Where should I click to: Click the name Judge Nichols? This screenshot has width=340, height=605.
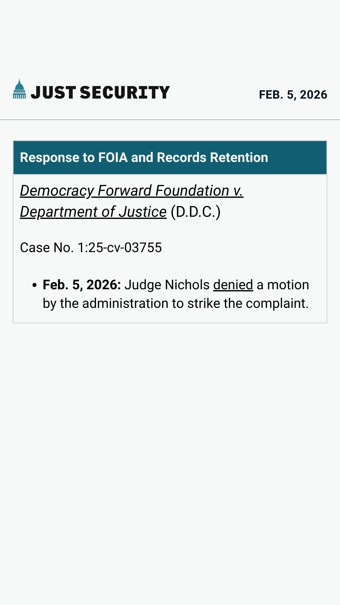coord(167,285)
